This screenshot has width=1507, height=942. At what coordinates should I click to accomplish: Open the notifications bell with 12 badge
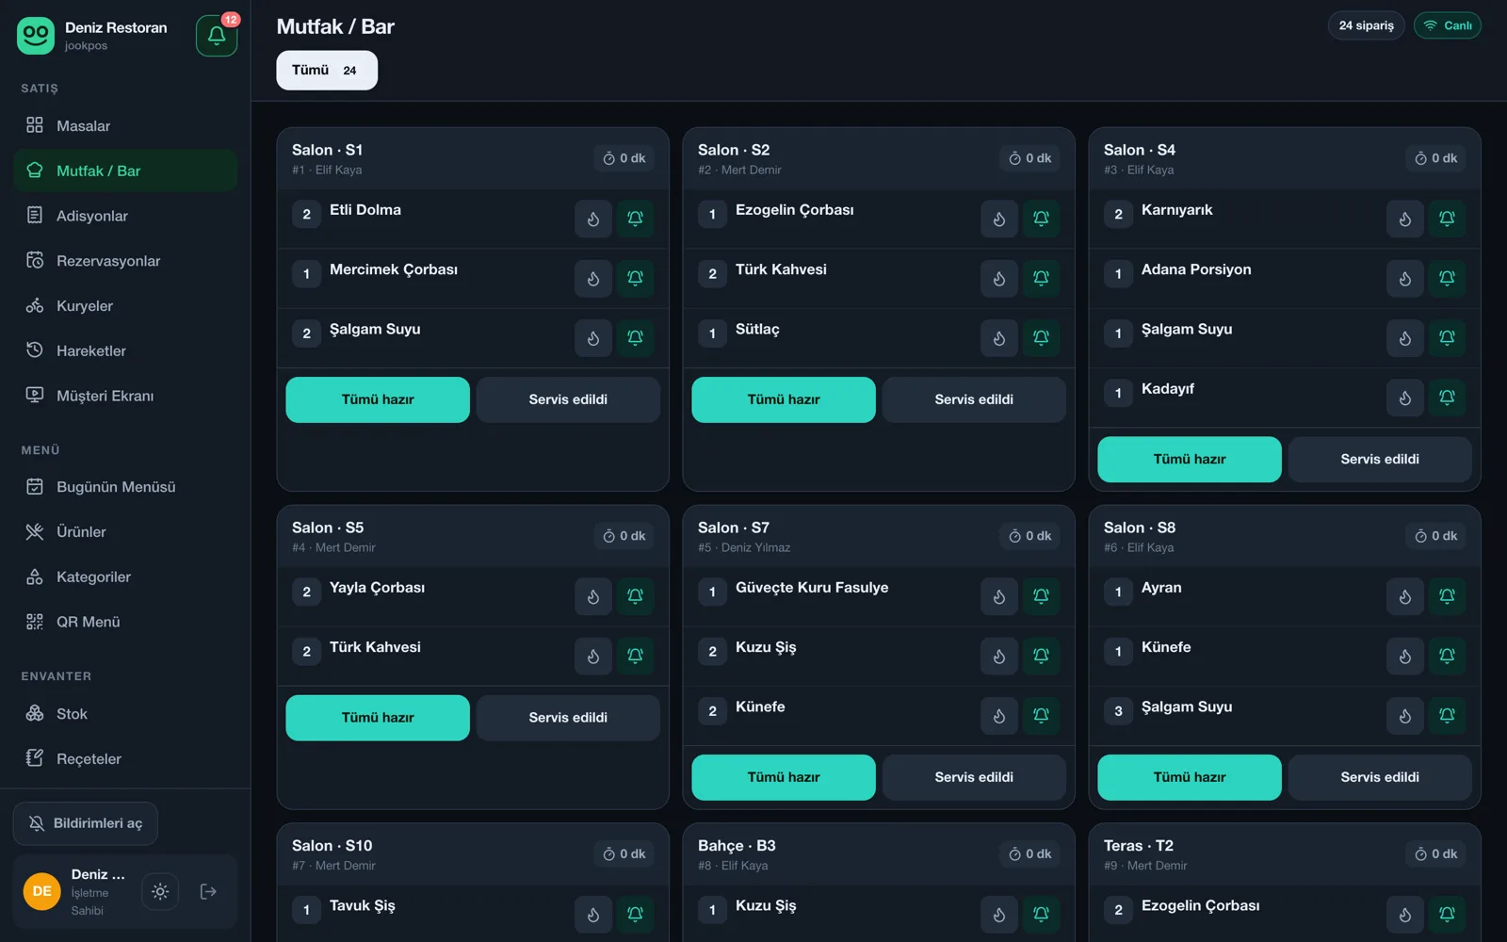click(217, 36)
